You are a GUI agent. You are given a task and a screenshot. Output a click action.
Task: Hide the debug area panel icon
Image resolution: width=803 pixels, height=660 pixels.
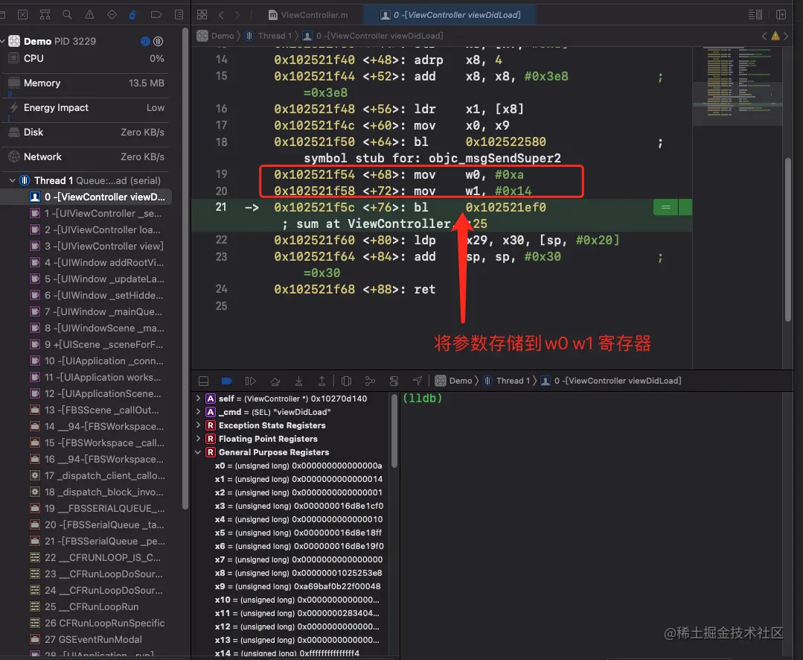[203, 381]
